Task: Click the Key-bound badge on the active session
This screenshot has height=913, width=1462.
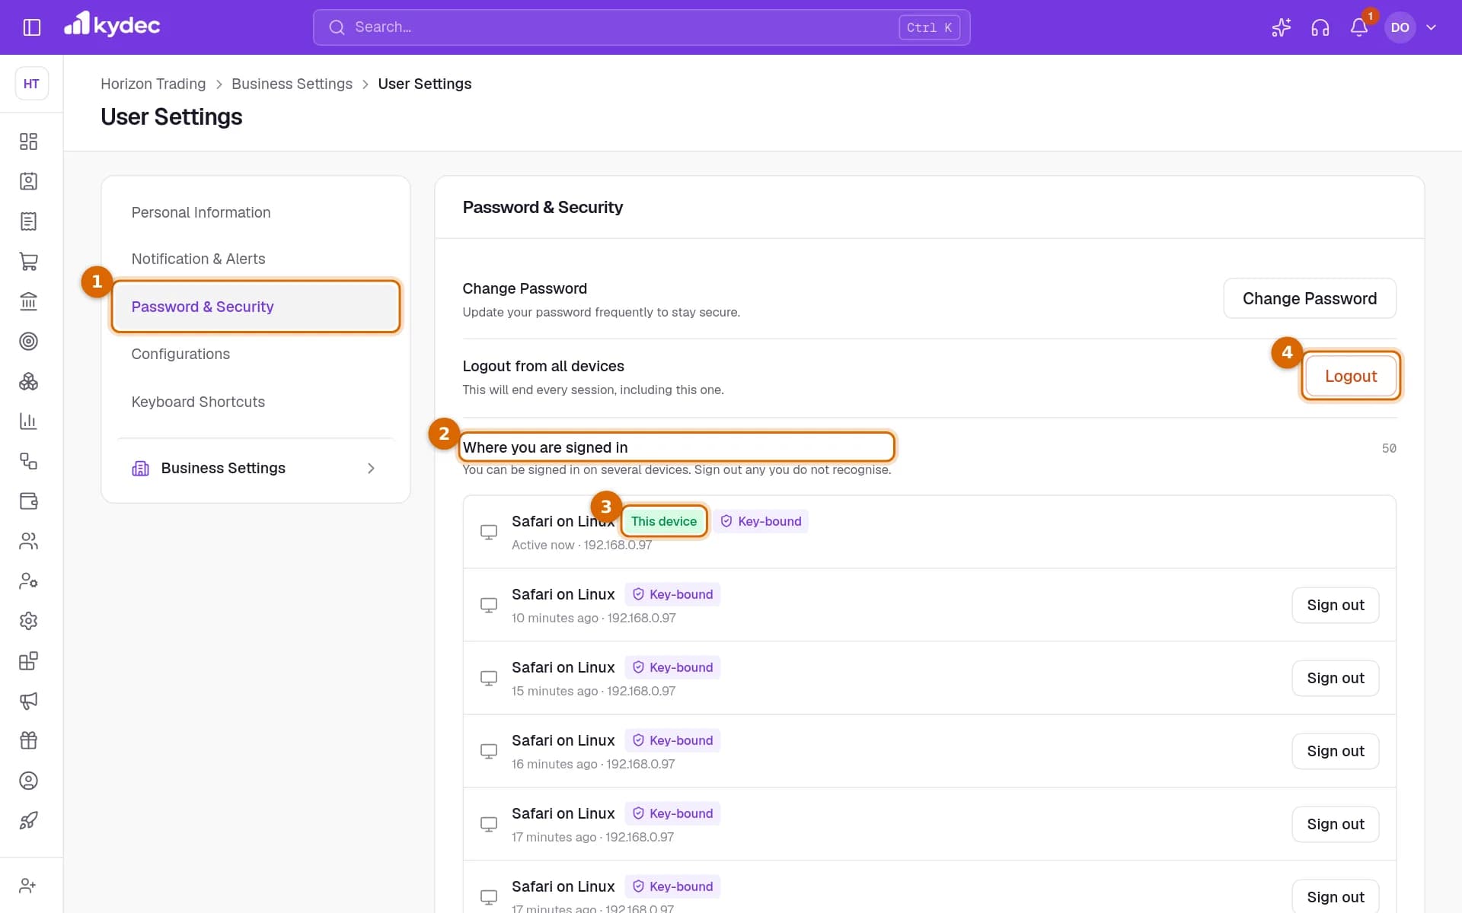Action: point(761,521)
